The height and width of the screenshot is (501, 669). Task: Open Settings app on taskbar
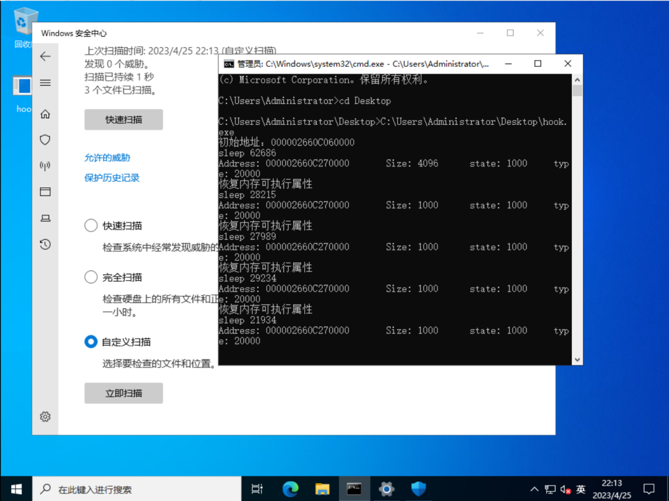386,489
